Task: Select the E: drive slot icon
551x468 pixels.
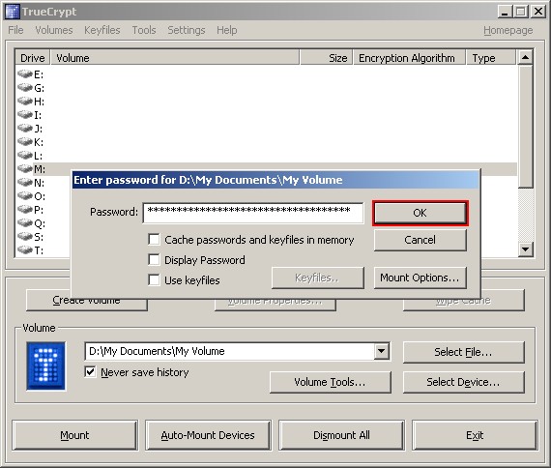Action: 25,73
